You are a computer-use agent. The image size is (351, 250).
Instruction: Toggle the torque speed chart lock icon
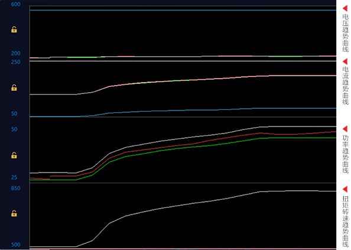[14, 213]
